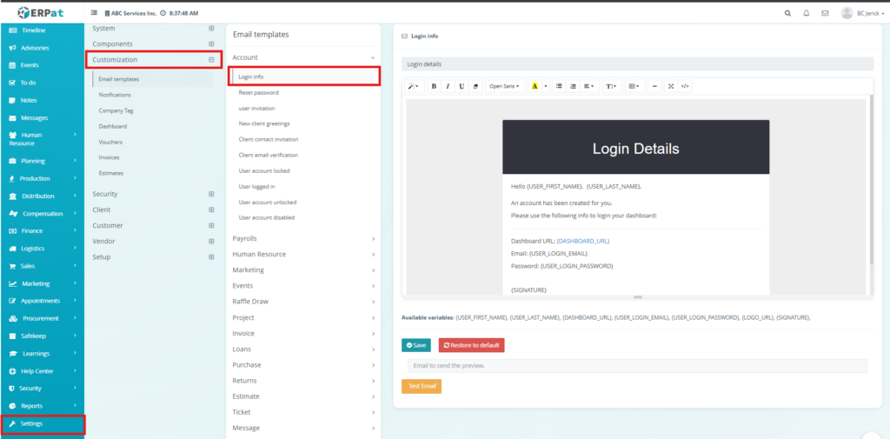Viewport: 890px width, 439px height.
Task: Click Restore to default button
Action: pyautogui.click(x=471, y=345)
